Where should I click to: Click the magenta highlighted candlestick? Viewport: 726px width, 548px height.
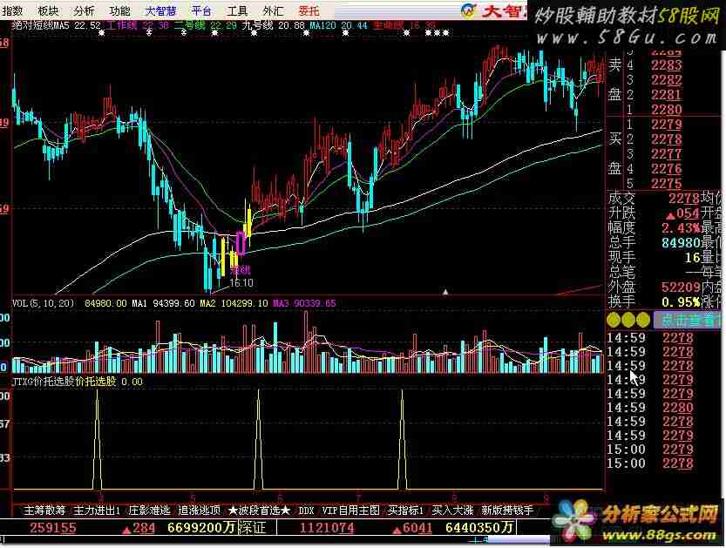[241, 243]
